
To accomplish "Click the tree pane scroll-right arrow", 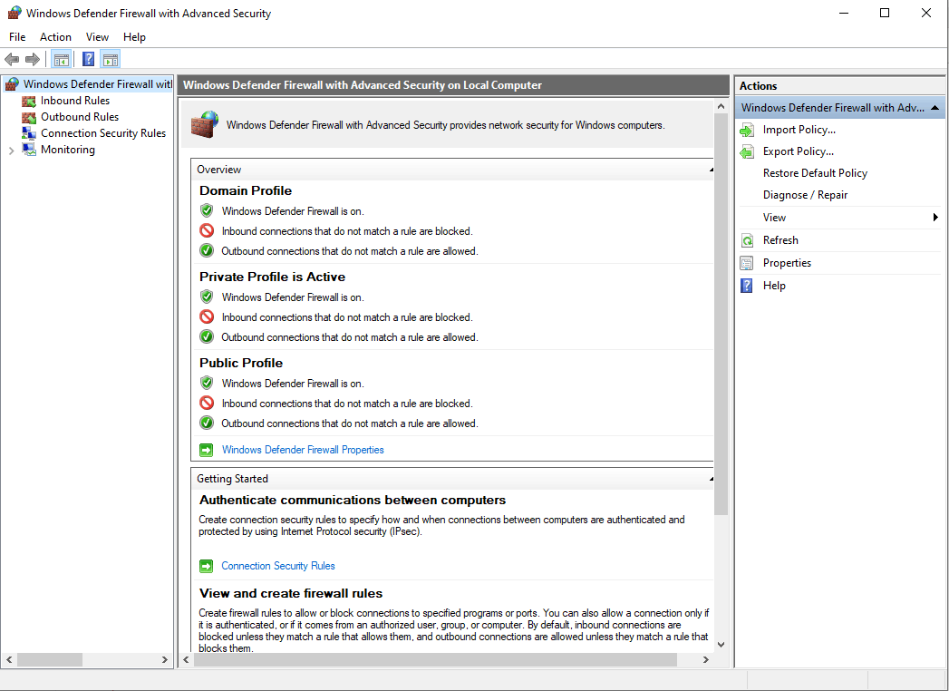I will pos(165,659).
